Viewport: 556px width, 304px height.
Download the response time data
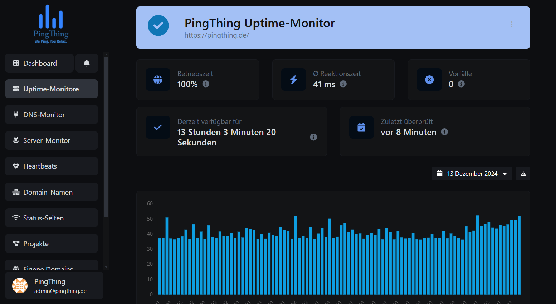523,174
